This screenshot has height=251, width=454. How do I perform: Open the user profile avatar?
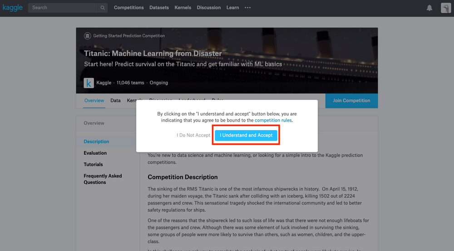tap(446, 8)
